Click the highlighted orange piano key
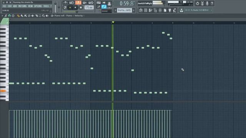Image resolution: width=246 pixels, height=138 pixels. click(x=3, y=91)
